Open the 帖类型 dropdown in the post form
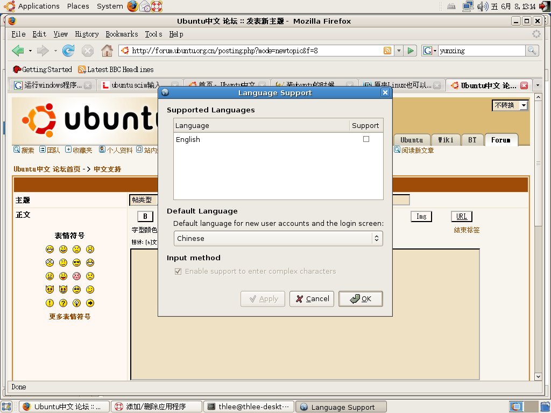The width and height of the screenshot is (551, 413). [143, 200]
